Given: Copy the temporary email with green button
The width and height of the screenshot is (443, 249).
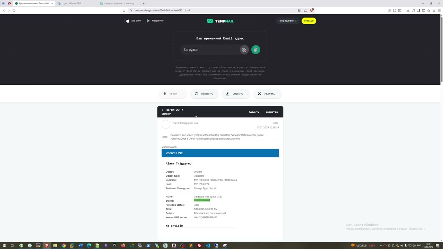Looking at the screenshot, I should click(256, 50).
